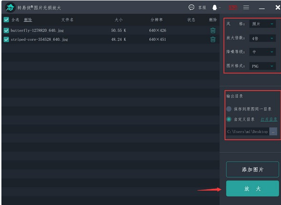Image resolution: width=281 pixels, height=205 pixels.
Task: Uncheck striped-core-354528_640.jpg checkbox
Action: (6, 39)
